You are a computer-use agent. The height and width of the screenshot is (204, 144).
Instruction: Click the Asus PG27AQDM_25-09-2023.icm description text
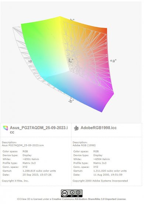[23, 145]
